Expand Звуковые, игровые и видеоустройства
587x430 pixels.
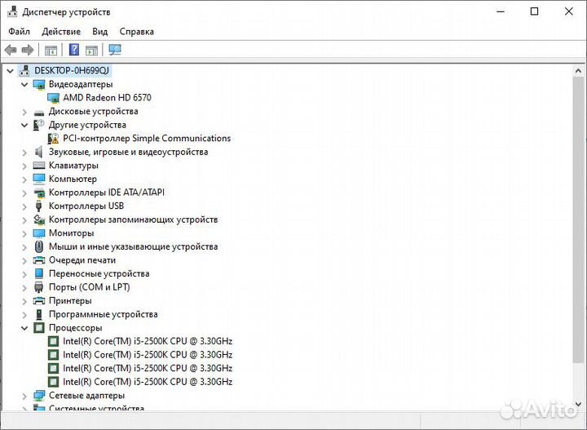24,153
